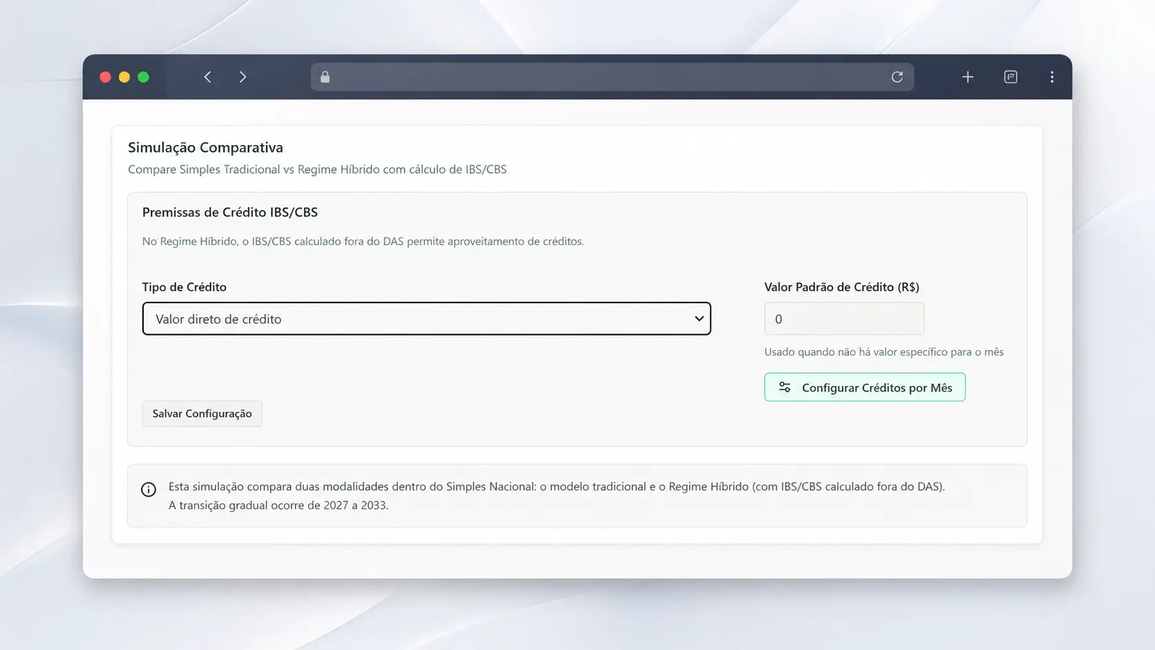
Task: Open the Tipo de Crédito dropdown
Action: (426, 318)
